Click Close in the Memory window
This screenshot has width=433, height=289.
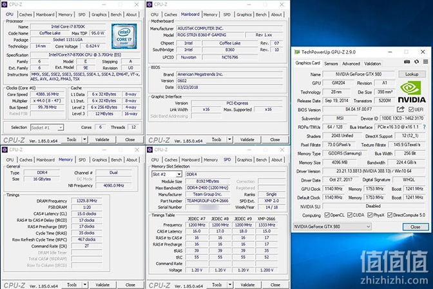tap(130, 285)
